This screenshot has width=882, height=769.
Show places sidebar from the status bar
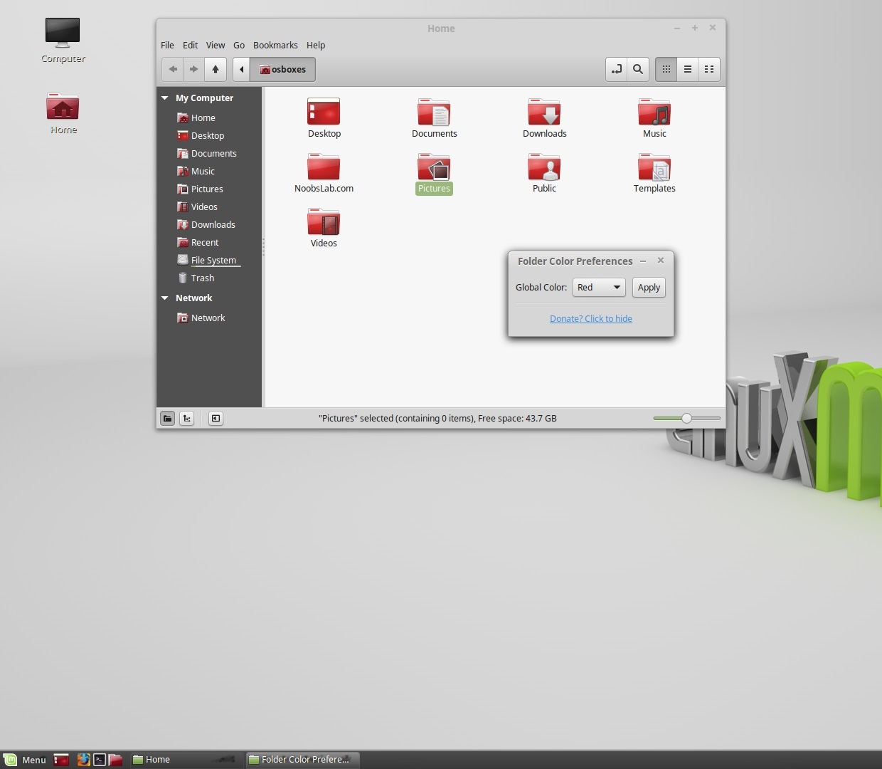click(167, 419)
